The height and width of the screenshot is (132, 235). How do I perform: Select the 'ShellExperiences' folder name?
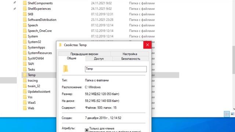(39, 9)
